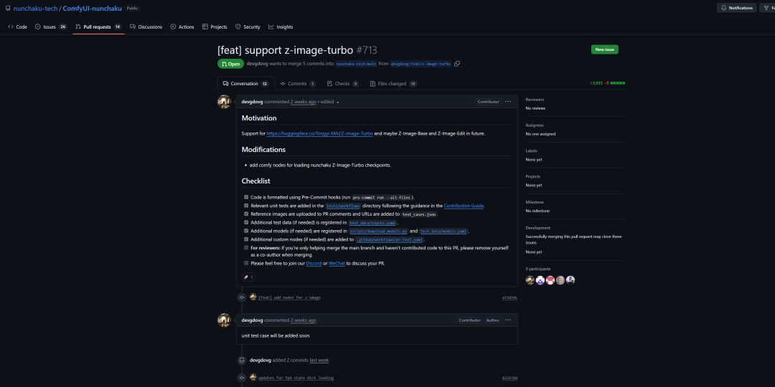Click devgdovg avatar beside unit test comment

point(224,320)
